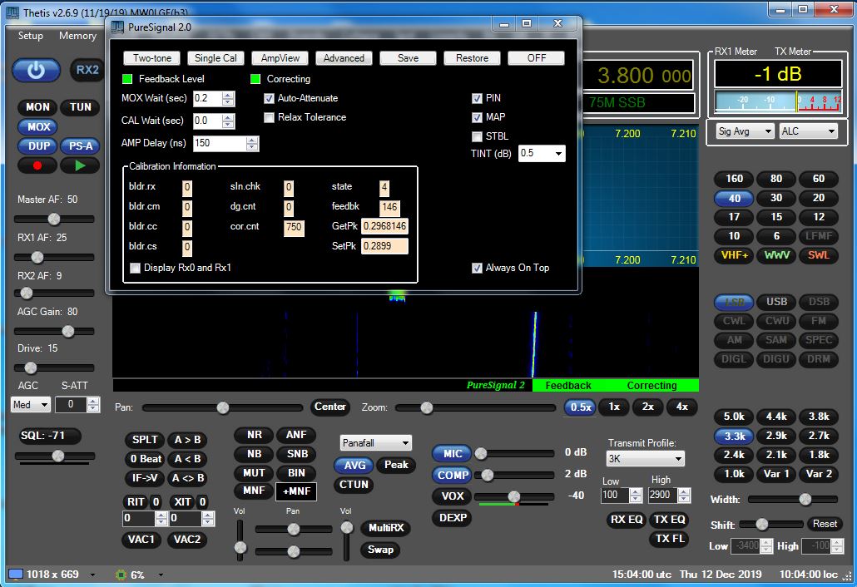Click the Advanced button

pos(344,58)
